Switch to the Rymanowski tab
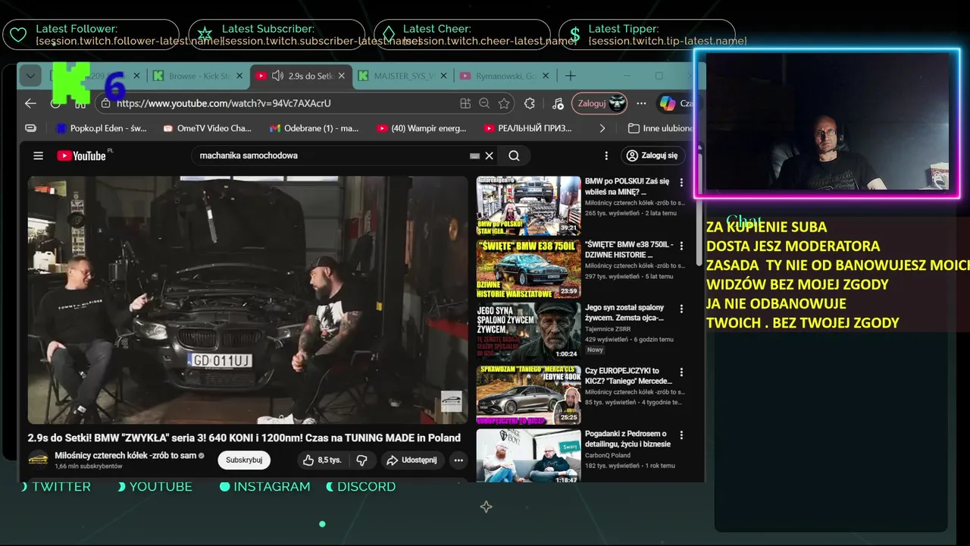The width and height of the screenshot is (970, 546). [505, 76]
